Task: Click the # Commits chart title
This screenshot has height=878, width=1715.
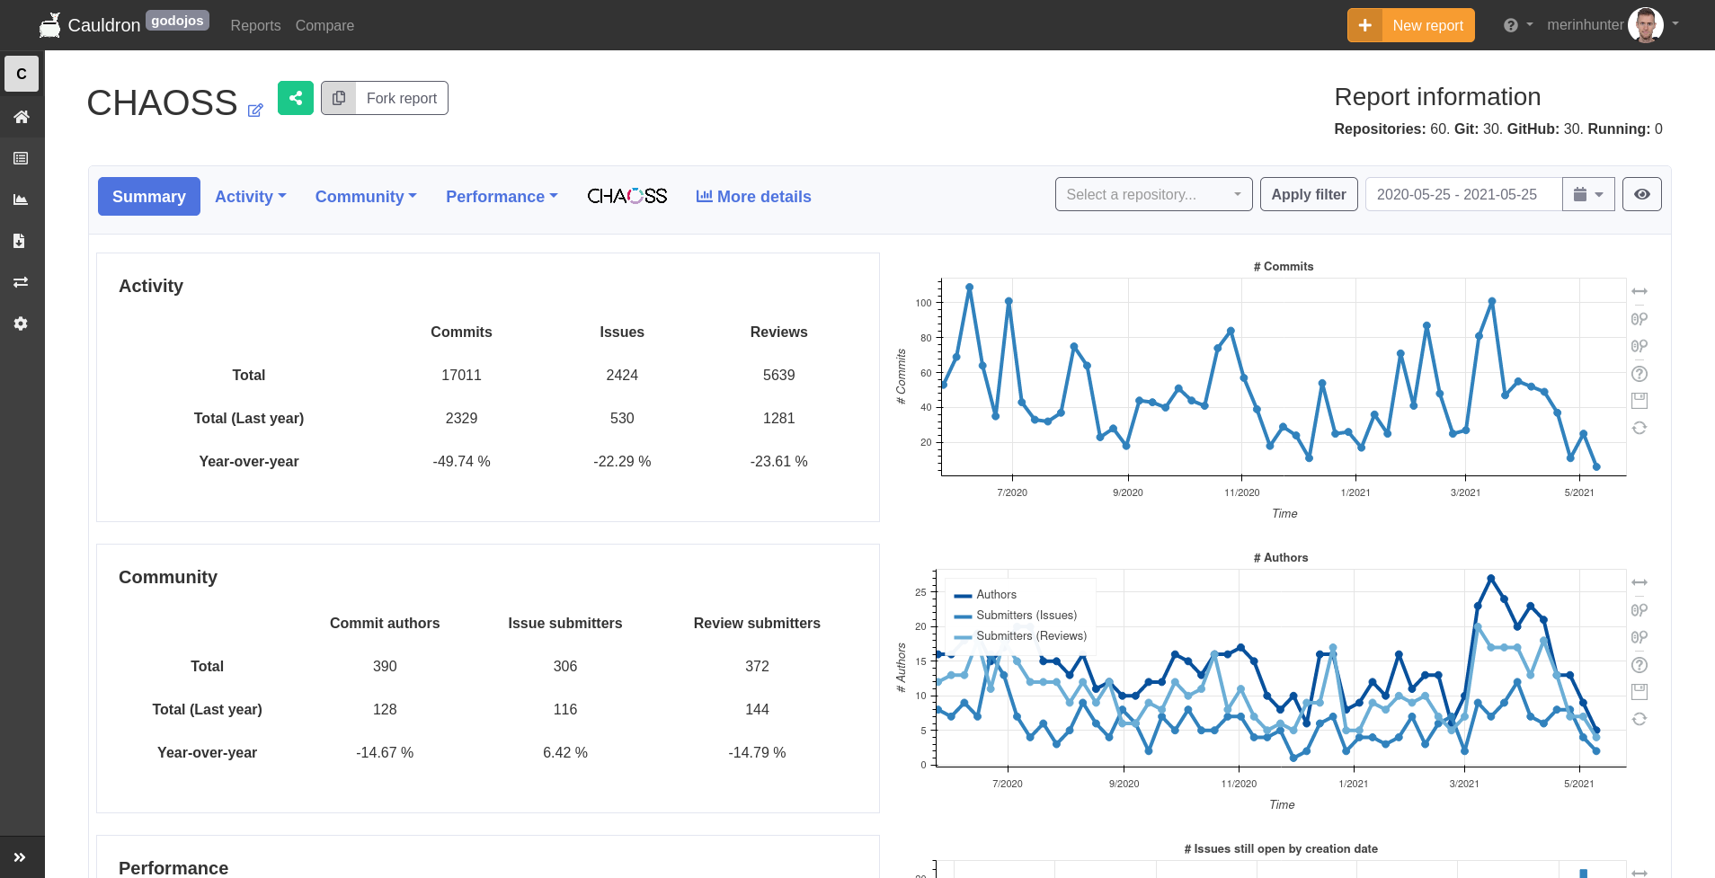Action: point(1284,267)
